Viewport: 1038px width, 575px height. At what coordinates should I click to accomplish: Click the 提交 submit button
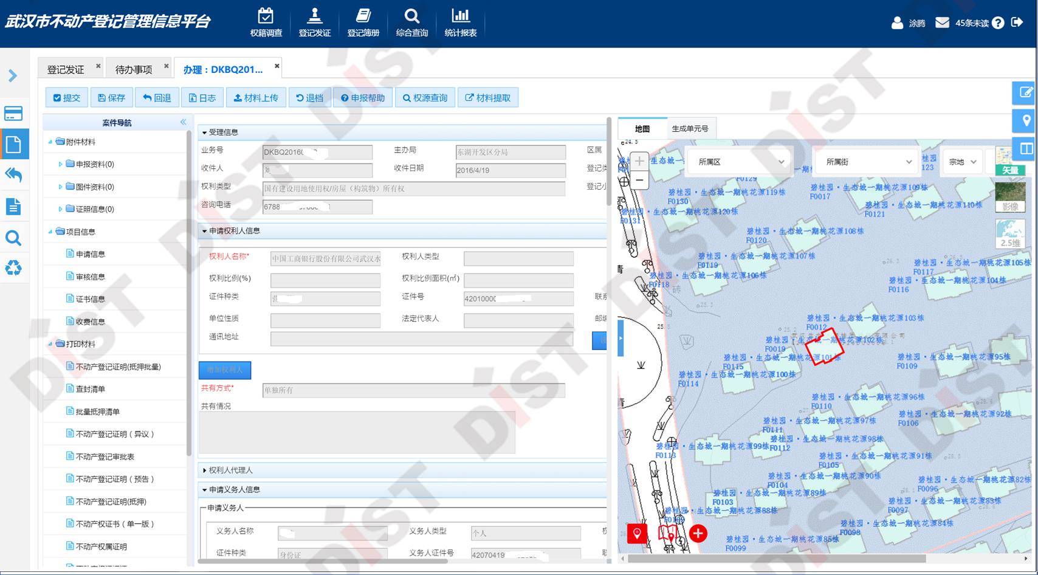[x=67, y=98]
